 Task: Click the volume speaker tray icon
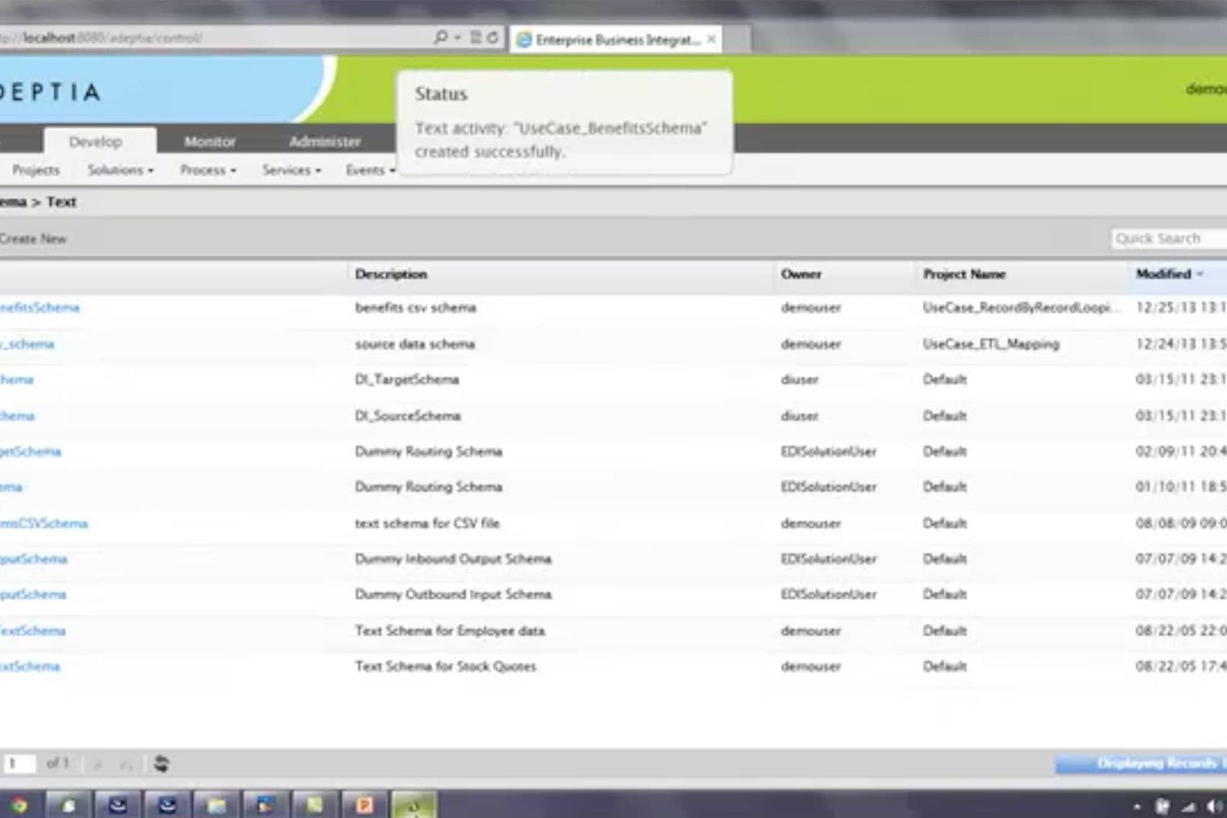tap(1213, 807)
